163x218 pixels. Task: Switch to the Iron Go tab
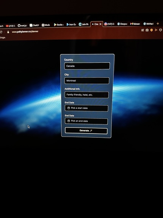click(x=71, y=24)
